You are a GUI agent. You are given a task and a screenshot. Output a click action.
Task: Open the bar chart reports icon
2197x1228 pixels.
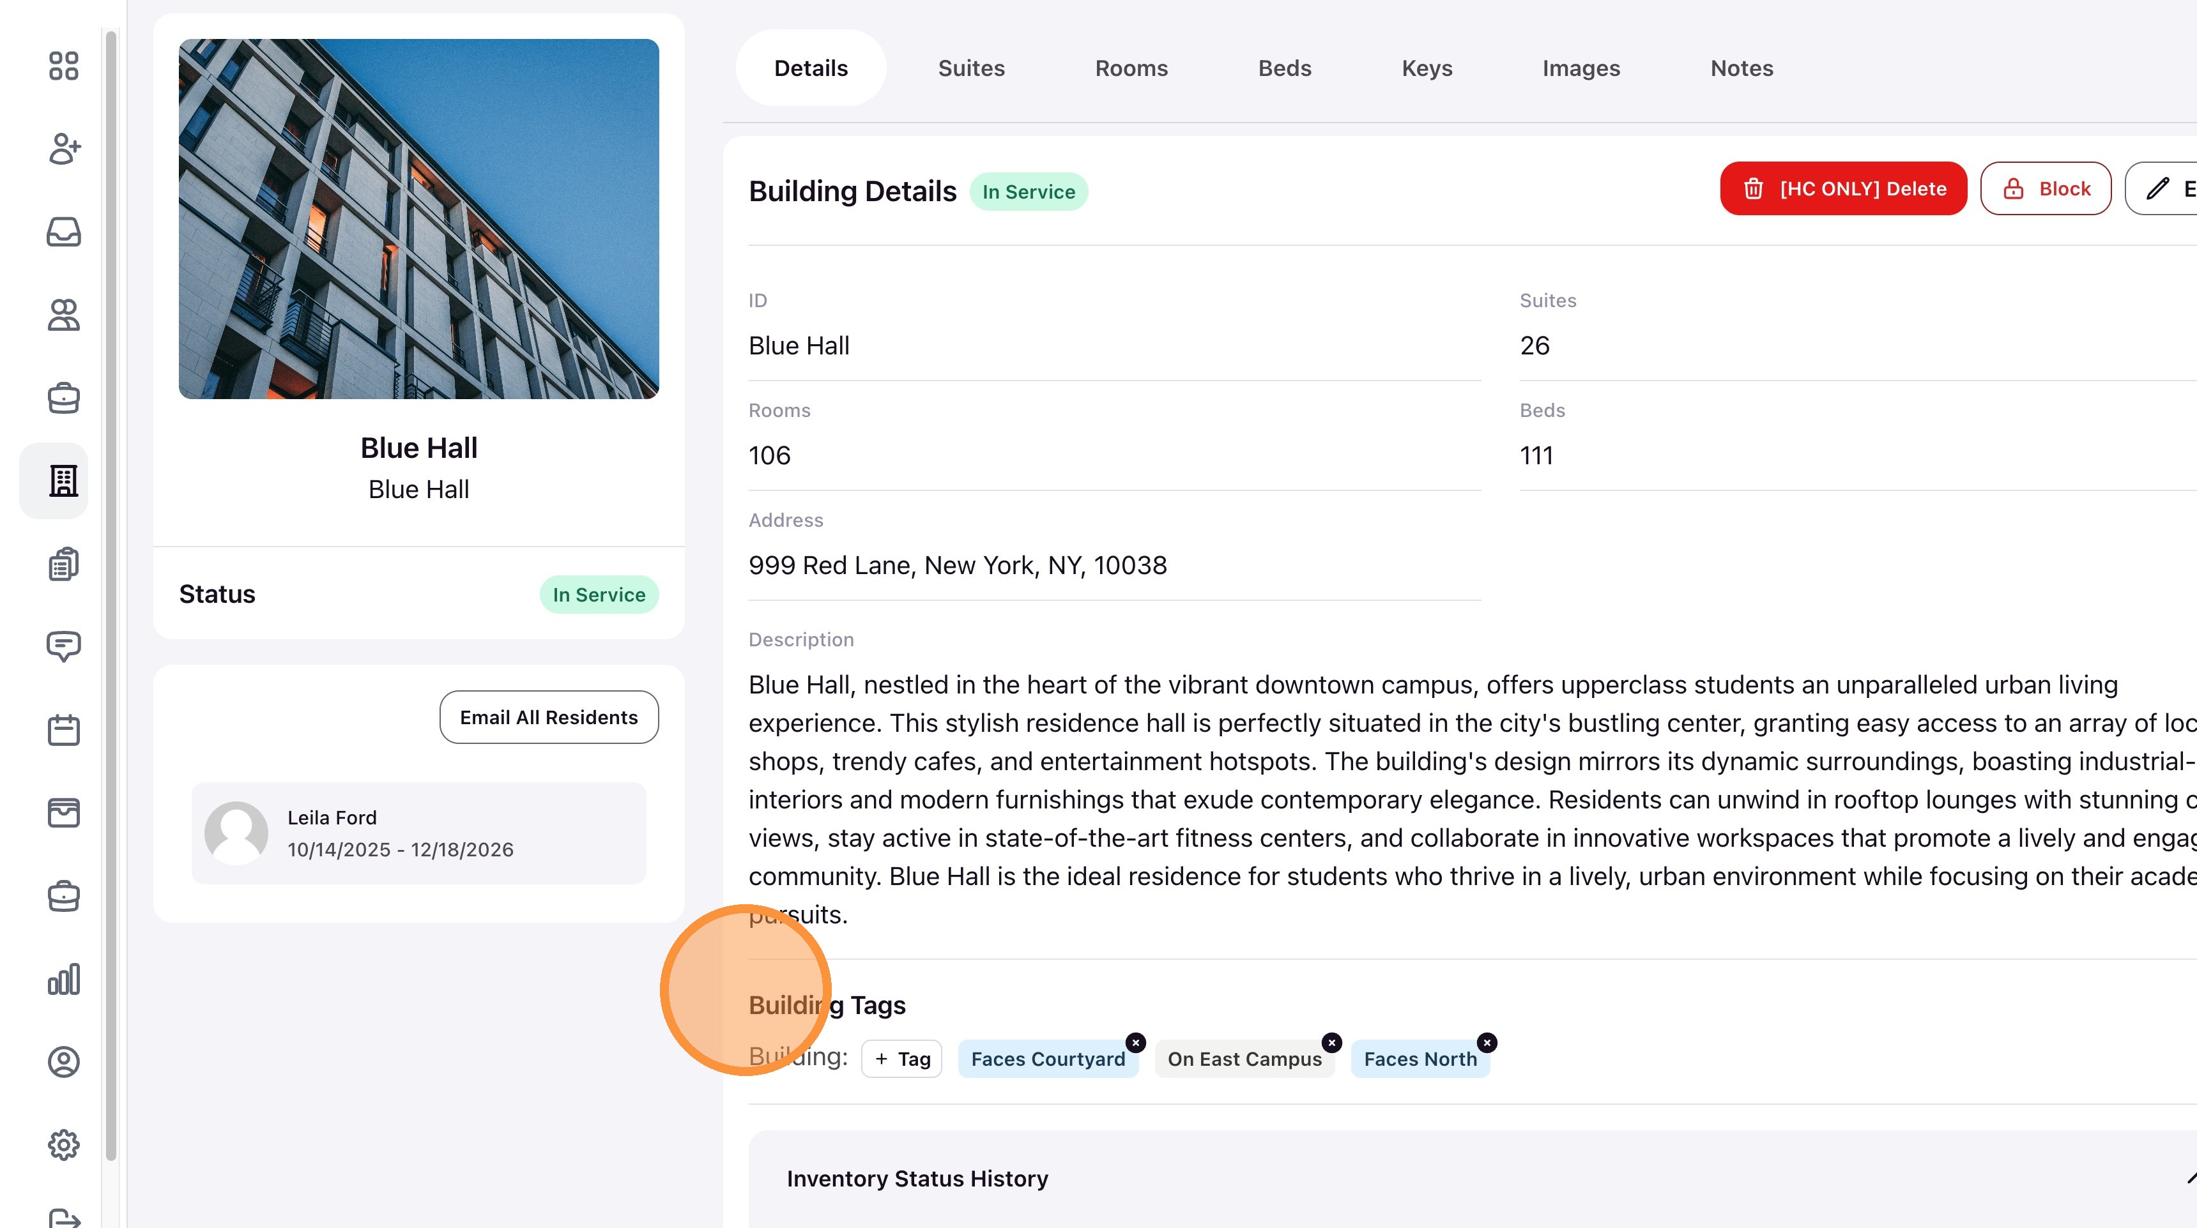(x=63, y=979)
